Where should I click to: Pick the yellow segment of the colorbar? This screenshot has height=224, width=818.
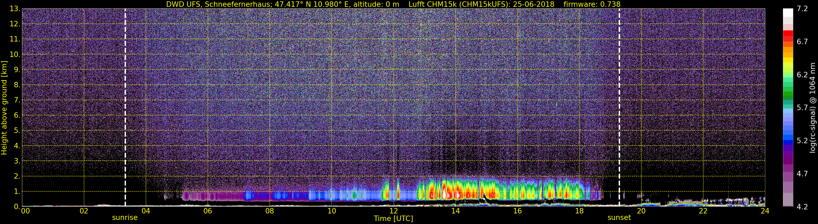click(788, 60)
